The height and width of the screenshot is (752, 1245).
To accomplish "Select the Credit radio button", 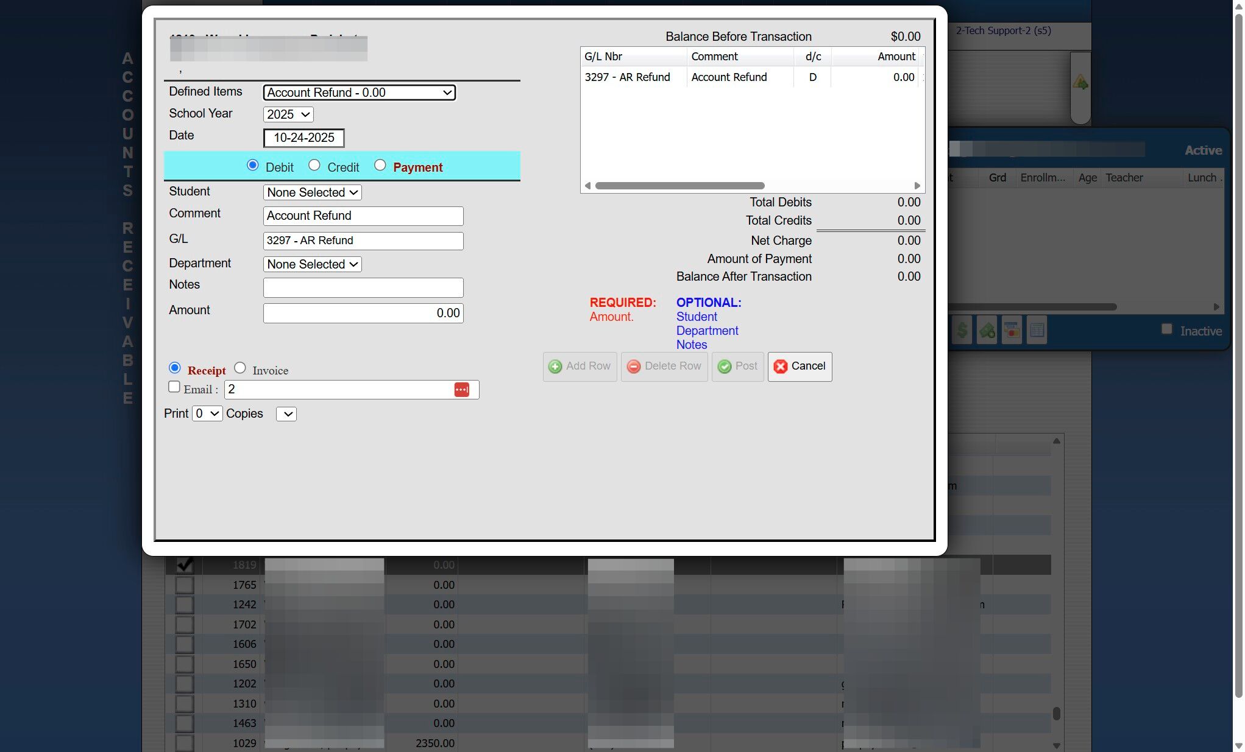I will tap(314, 166).
